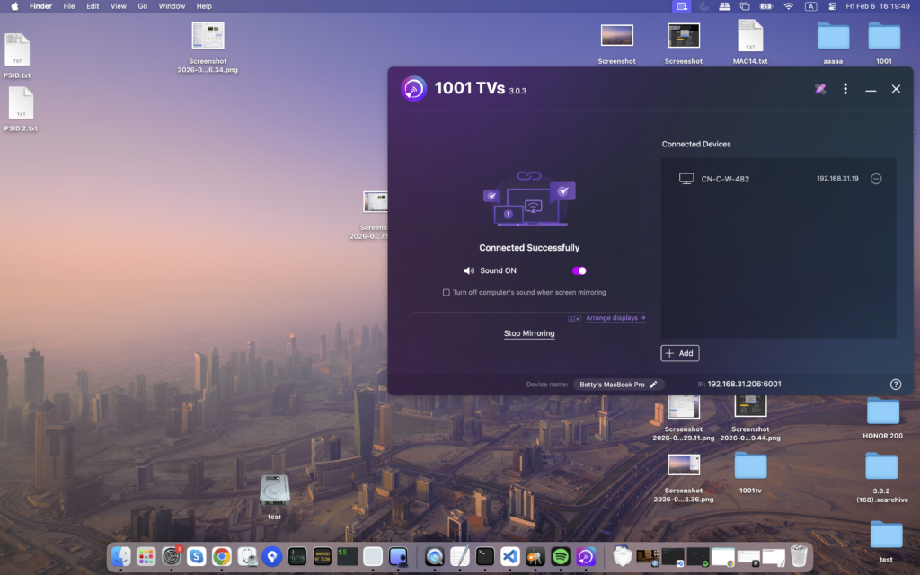This screenshot has height=575, width=920.
Task: Open Spotify from the dock
Action: [x=561, y=556]
